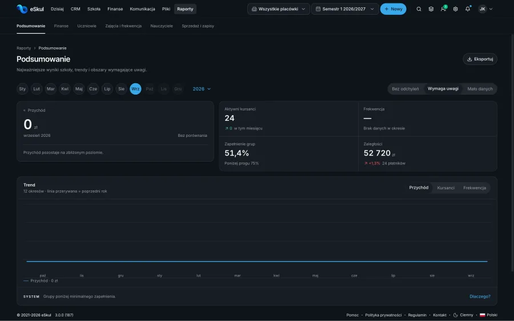The height and width of the screenshot is (321, 514).
Task: Click the blue trend line in chart
Action: pos(257,262)
